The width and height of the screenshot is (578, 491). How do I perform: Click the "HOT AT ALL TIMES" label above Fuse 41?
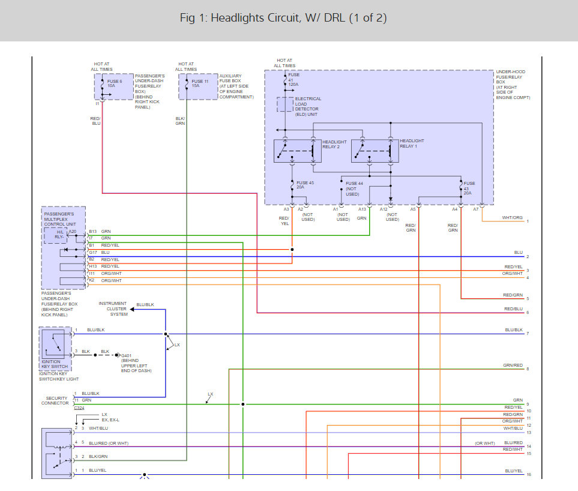tap(284, 63)
